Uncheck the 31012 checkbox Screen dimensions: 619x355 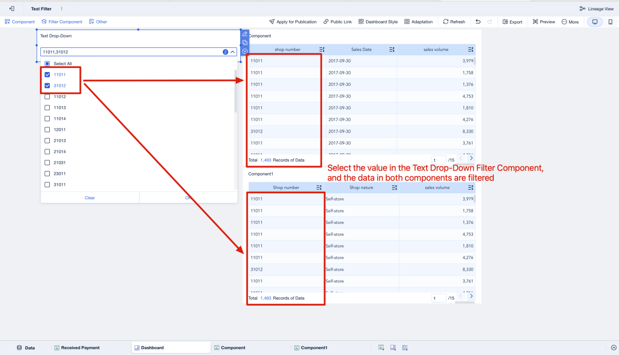(x=47, y=85)
